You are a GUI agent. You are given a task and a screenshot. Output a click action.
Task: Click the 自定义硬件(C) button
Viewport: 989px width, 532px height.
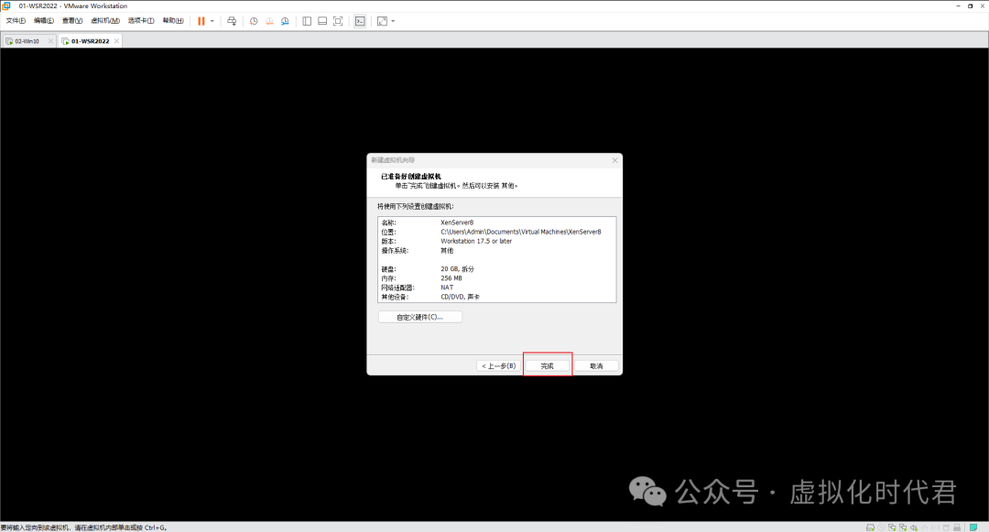(x=419, y=316)
